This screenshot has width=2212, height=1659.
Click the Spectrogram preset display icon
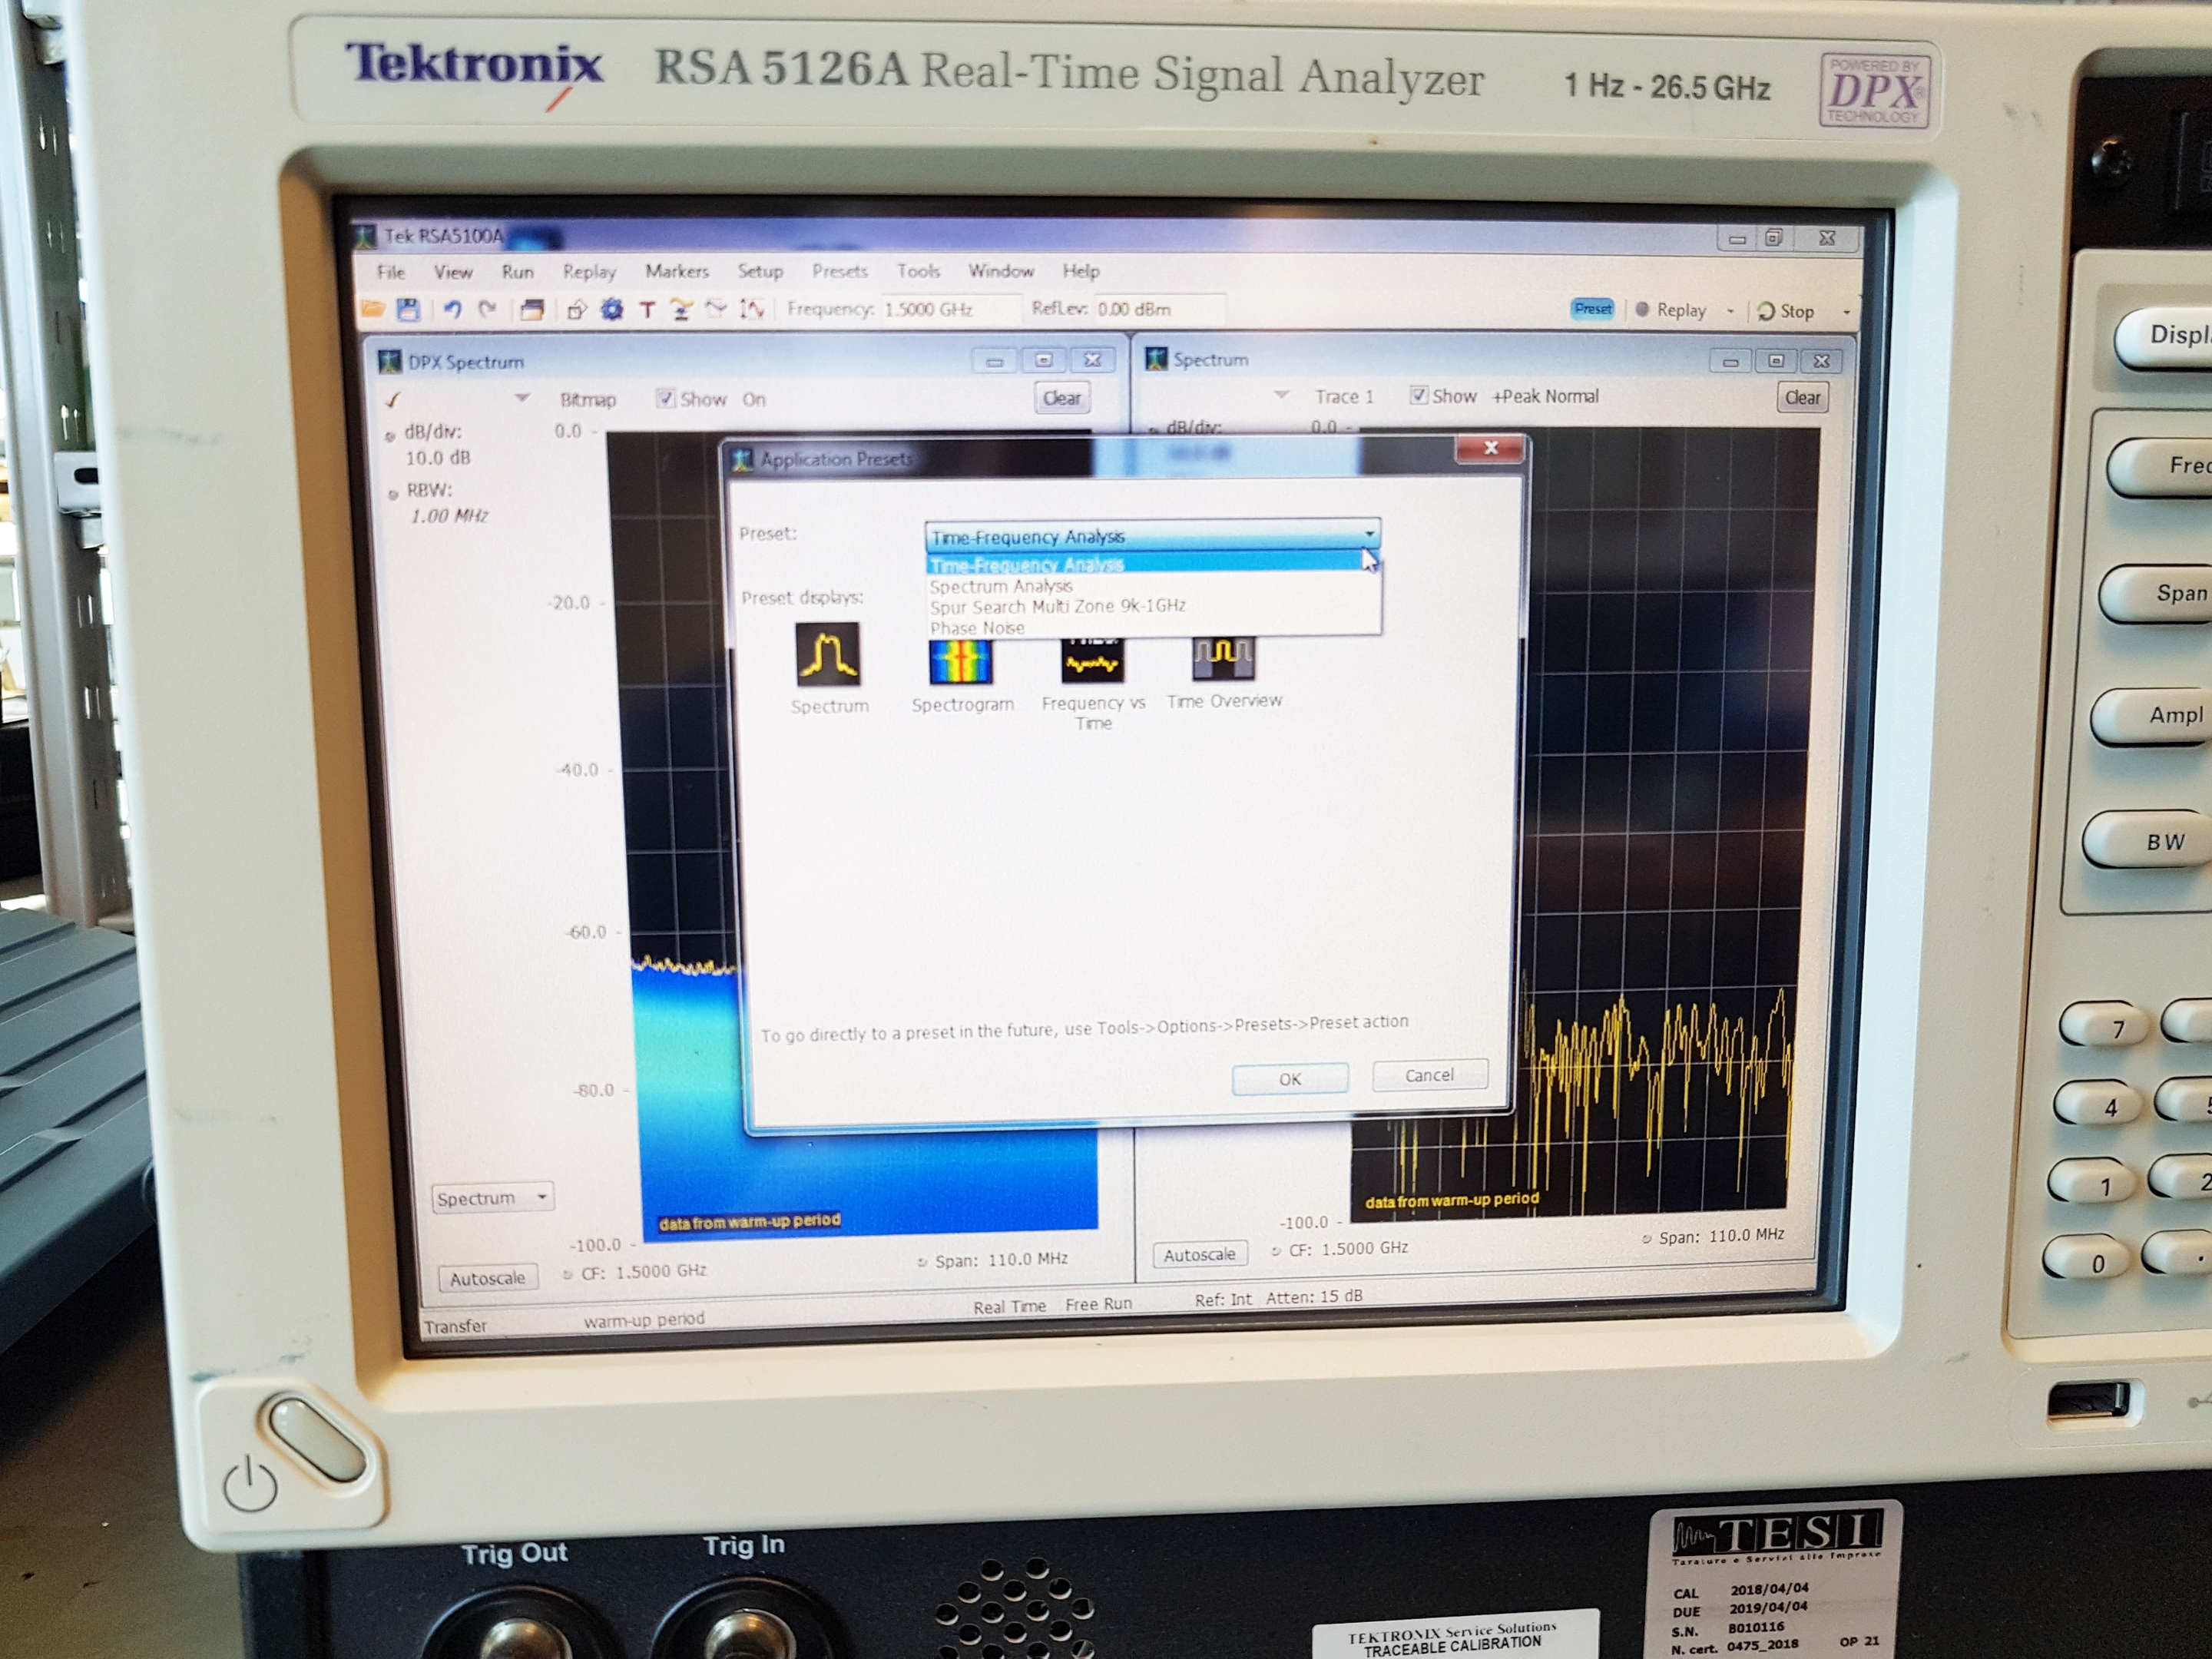pos(961,662)
